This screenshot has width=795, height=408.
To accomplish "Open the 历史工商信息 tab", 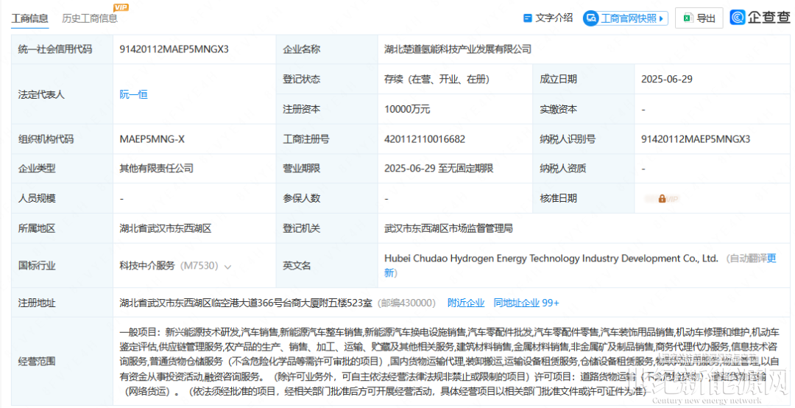I will (x=90, y=18).
